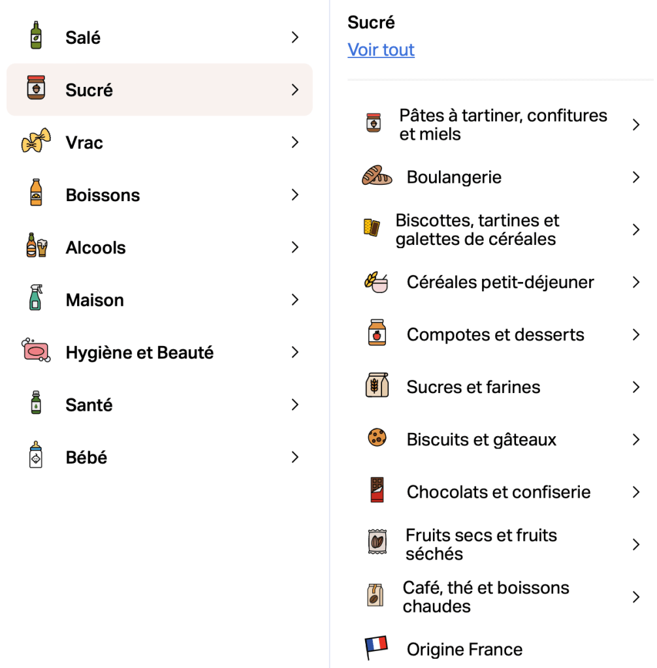
Task: Expand the Sucres et farines arrow
Action: [x=636, y=387]
